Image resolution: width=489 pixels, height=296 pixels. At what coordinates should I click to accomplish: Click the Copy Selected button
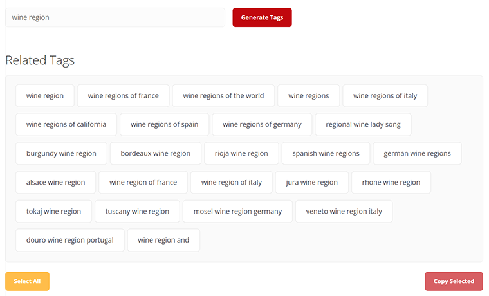(x=454, y=281)
